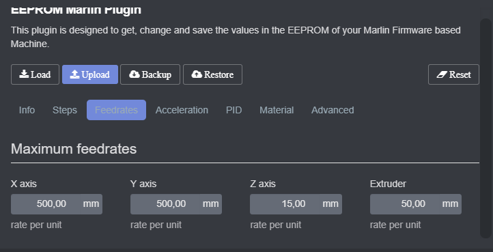Go to the Acceleration tab

click(x=182, y=110)
